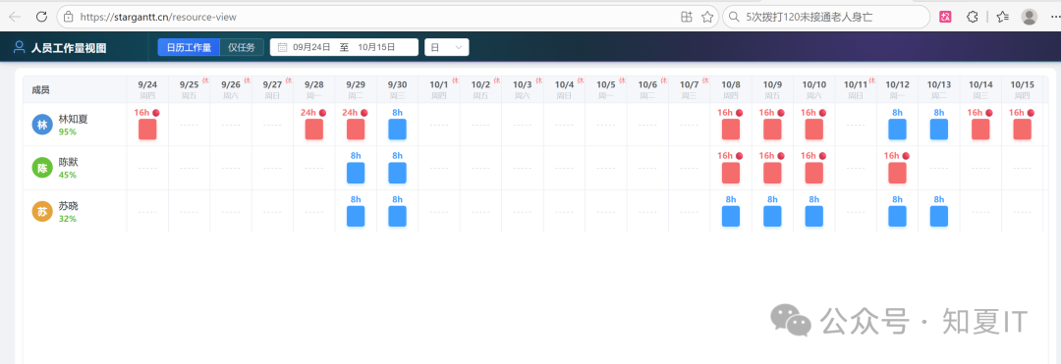The width and height of the screenshot is (1061, 364).
Task: Click 苏晓's blue block on 10/12
Action: point(897,216)
